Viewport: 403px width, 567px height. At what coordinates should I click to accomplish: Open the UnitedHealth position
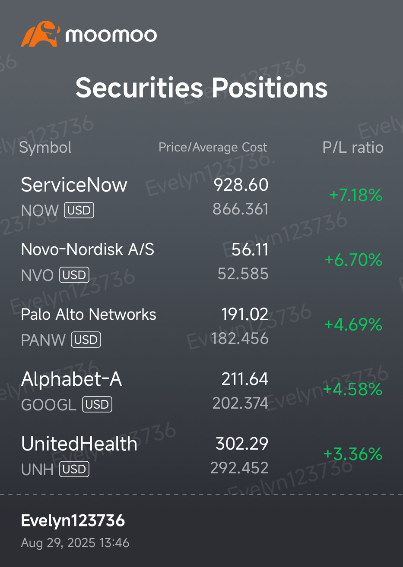[79, 444]
